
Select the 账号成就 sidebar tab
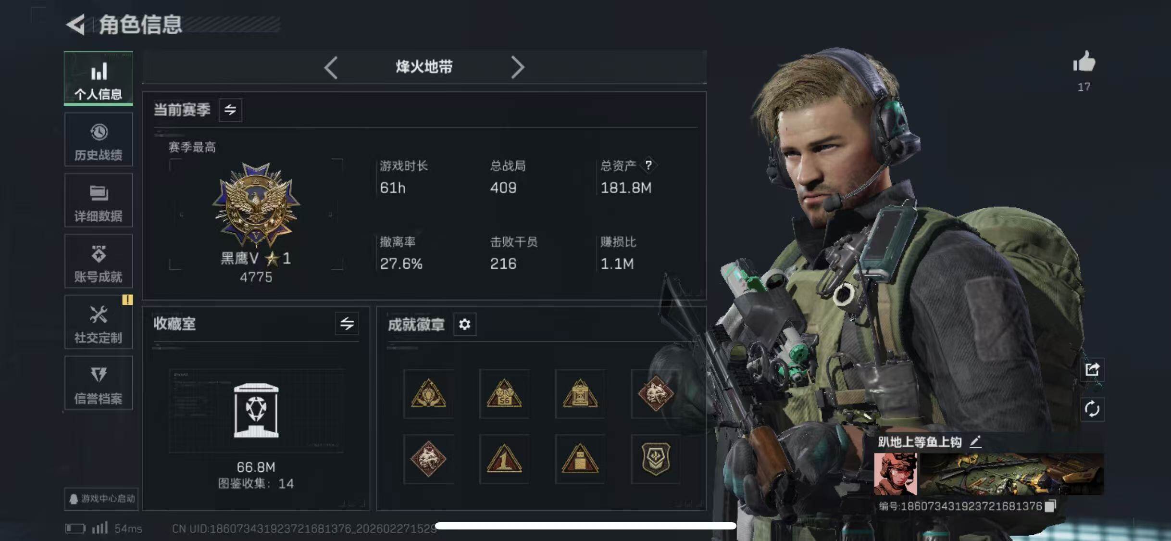(x=99, y=262)
